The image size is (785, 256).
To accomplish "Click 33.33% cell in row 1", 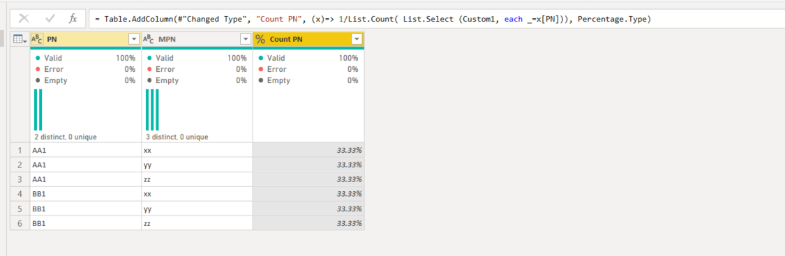I will (309, 150).
